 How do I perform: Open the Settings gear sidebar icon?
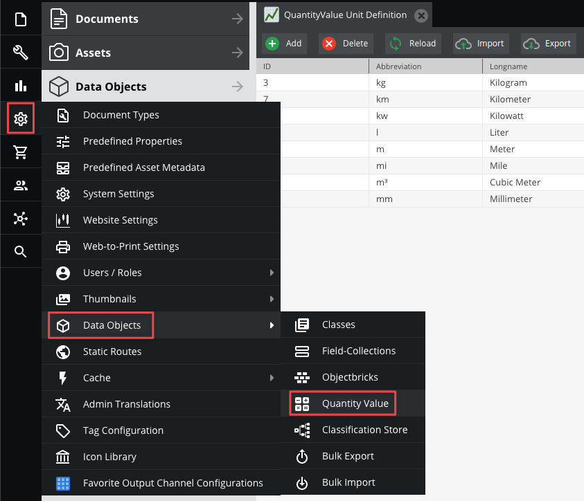point(21,118)
